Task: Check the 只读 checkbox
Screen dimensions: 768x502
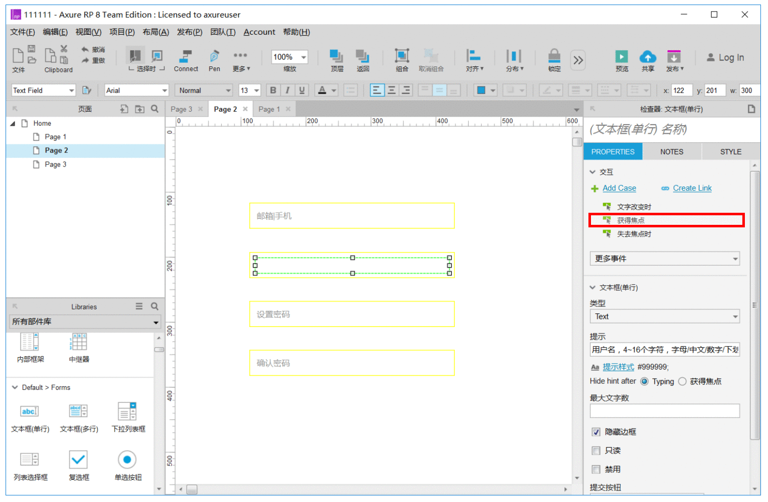Action: pos(596,451)
